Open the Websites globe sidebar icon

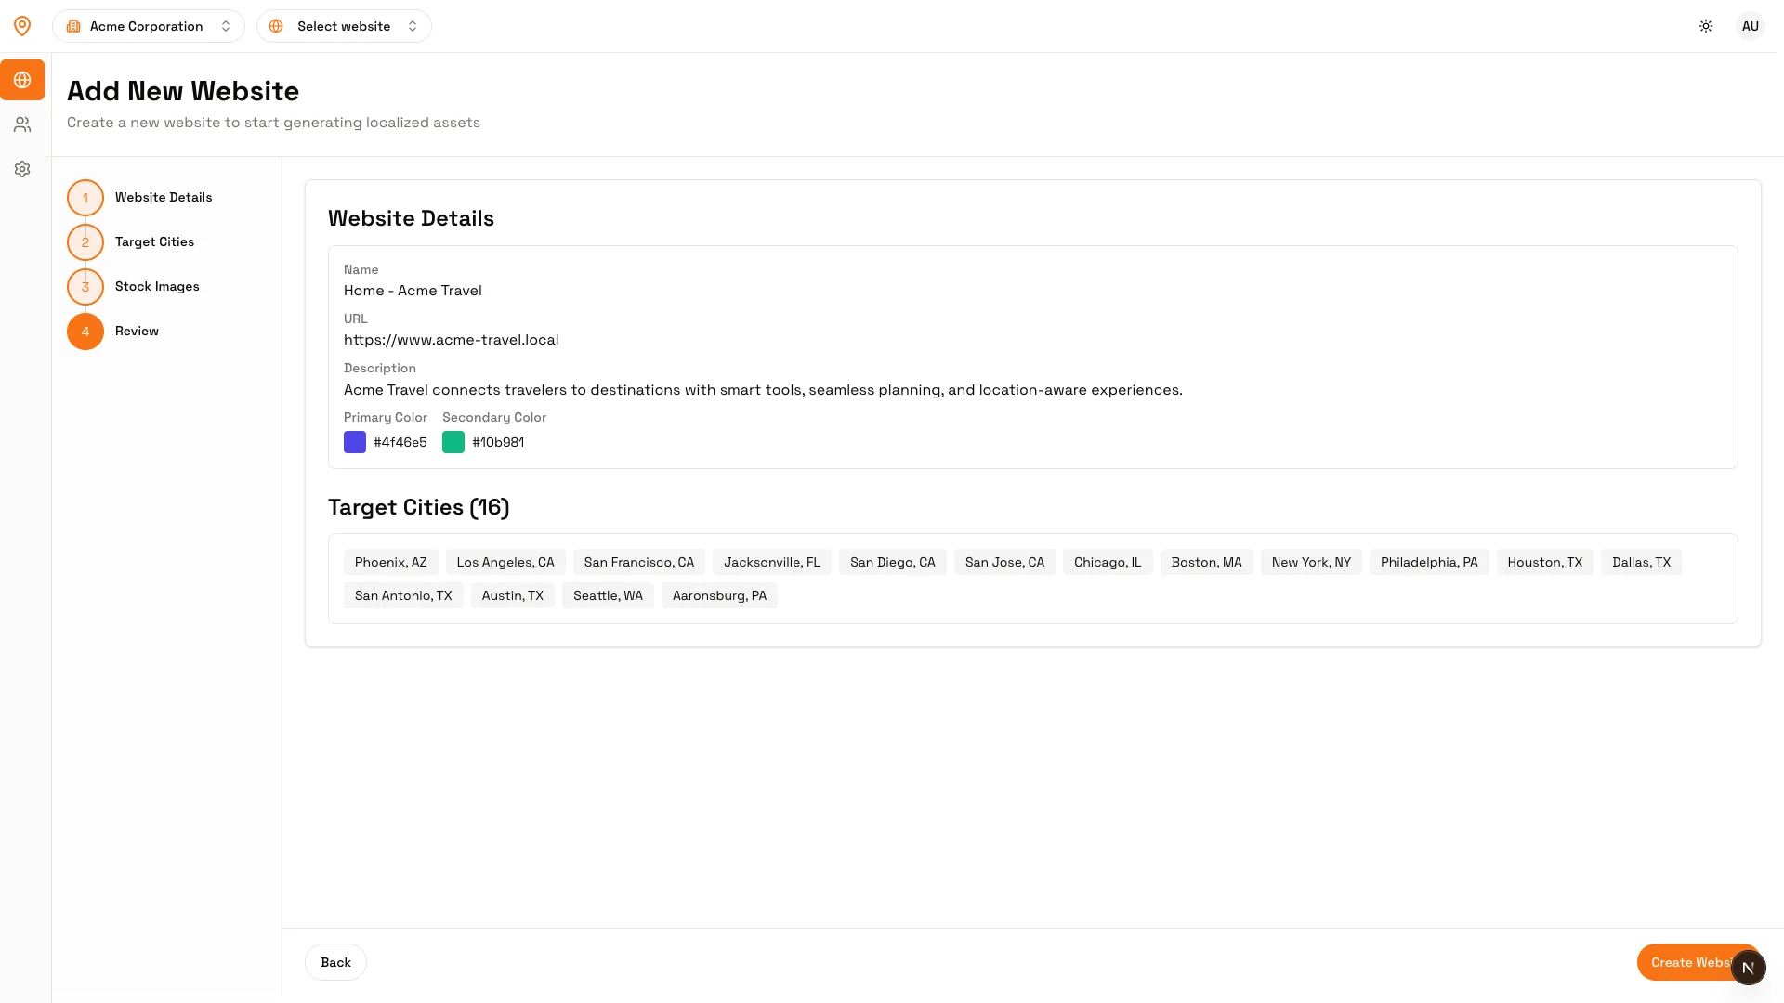click(22, 80)
